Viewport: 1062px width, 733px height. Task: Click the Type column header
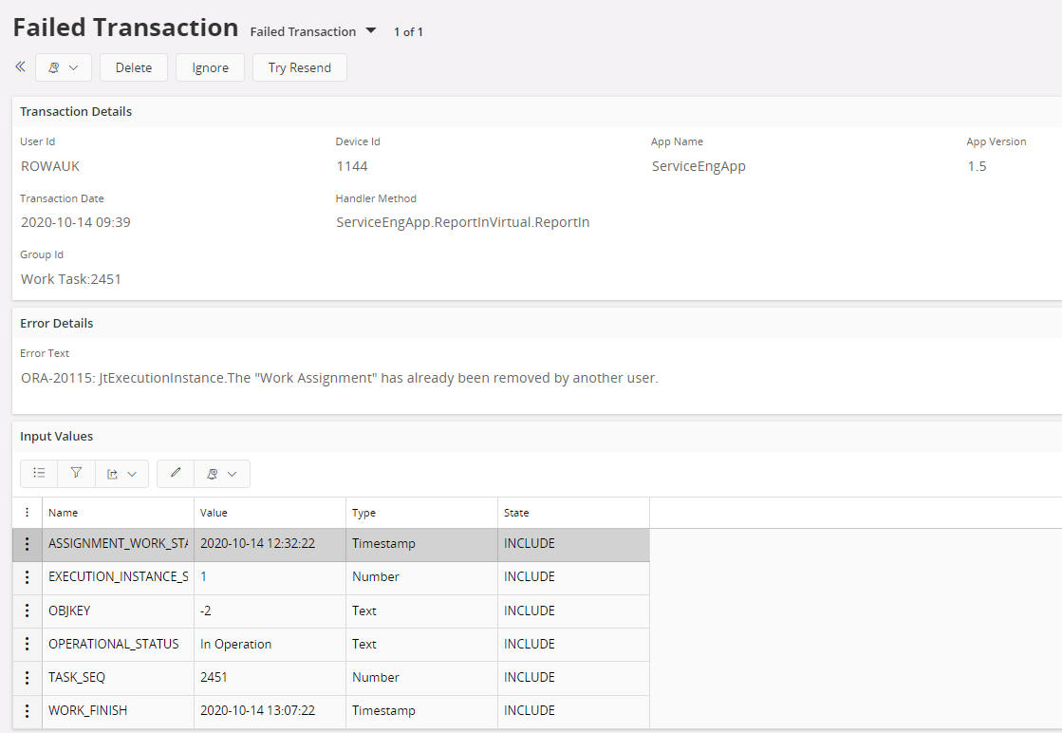click(364, 513)
